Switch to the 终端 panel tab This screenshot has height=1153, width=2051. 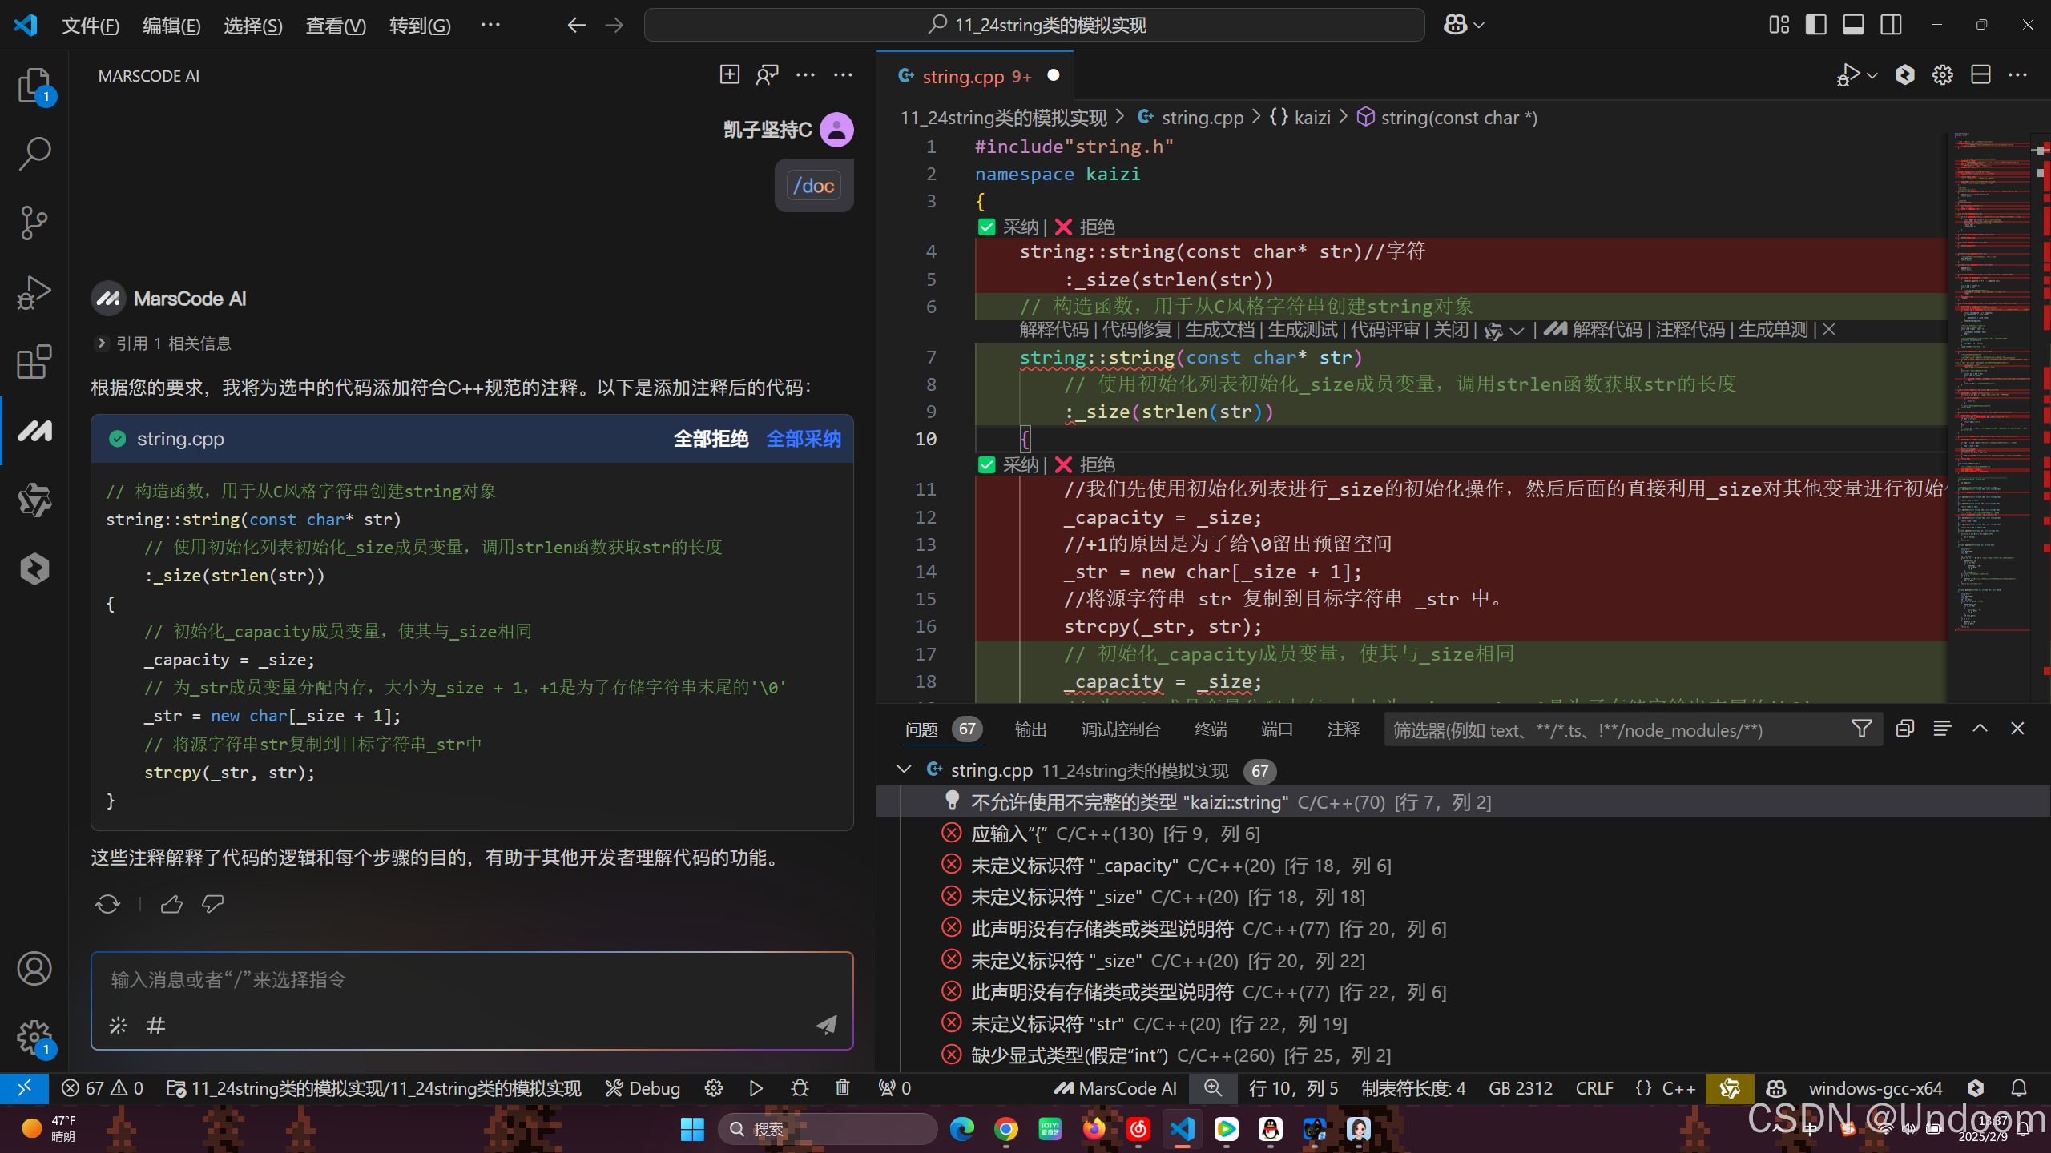1210,729
